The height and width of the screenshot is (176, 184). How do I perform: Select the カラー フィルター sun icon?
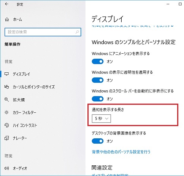click(6, 112)
